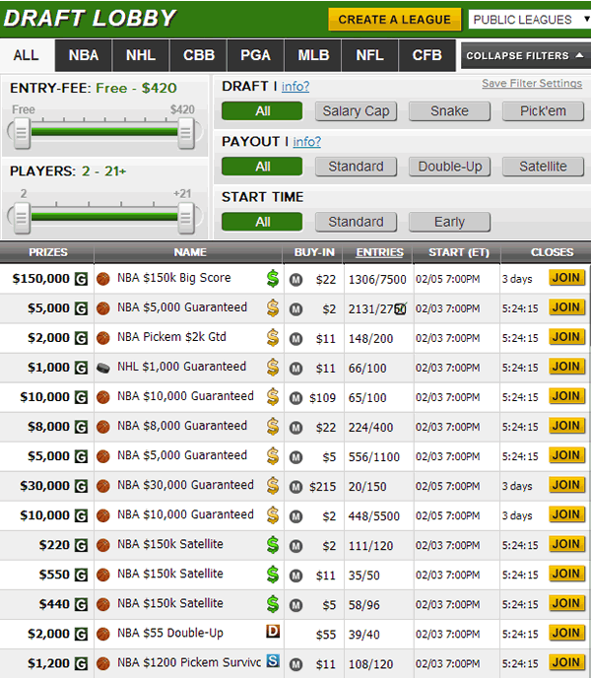Click gold dollar icon for NBA $30,000 Guaranteed
The image size is (591, 678).
[x=273, y=486]
